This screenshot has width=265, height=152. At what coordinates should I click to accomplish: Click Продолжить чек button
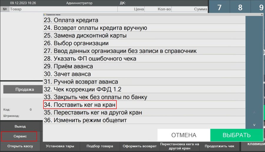tap(219, 146)
